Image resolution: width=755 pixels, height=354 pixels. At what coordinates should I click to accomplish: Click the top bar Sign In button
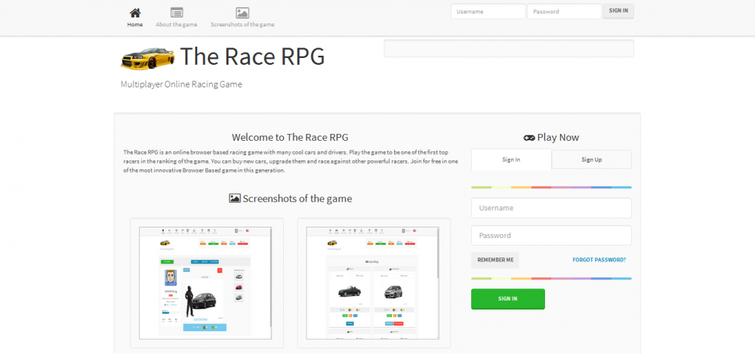coord(618,11)
